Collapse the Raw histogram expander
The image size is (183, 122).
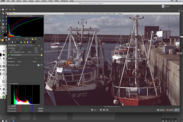tap(8, 16)
